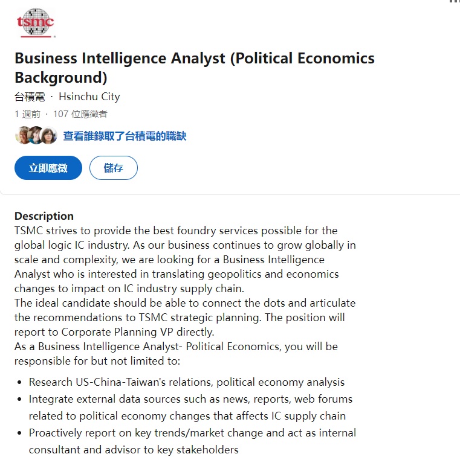
Task: Click the Business Intelligence Analyst job title
Action: coord(195,68)
